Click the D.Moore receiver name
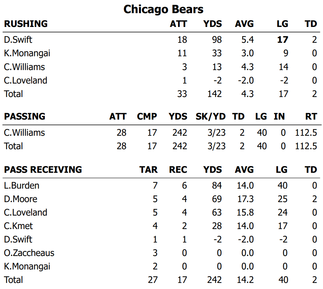This screenshot has width=323, height=289. pyautogui.click(x=21, y=199)
